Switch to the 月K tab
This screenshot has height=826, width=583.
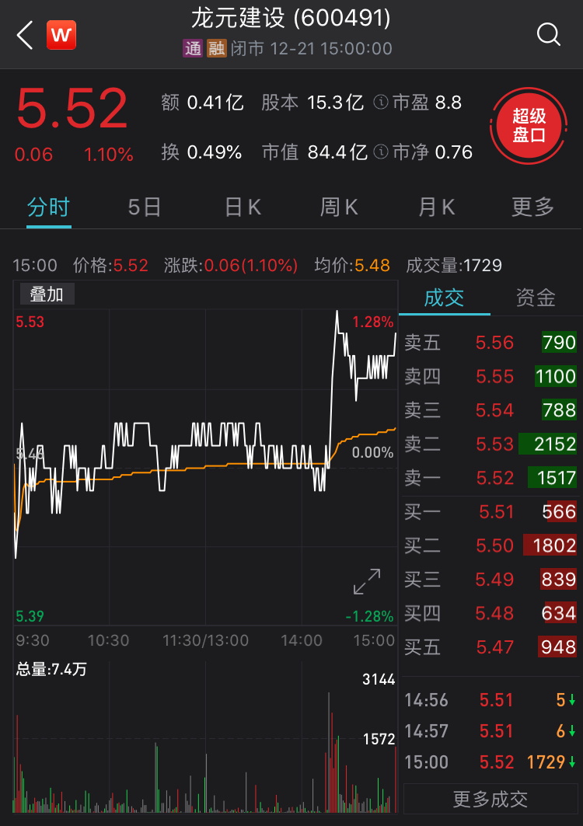[x=436, y=207]
